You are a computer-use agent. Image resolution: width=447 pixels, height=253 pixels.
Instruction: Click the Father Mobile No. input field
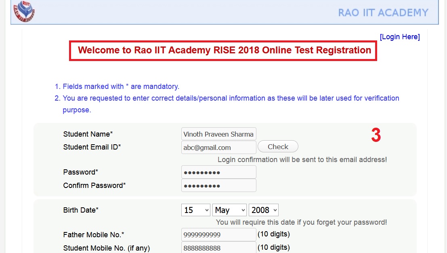click(218, 235)
